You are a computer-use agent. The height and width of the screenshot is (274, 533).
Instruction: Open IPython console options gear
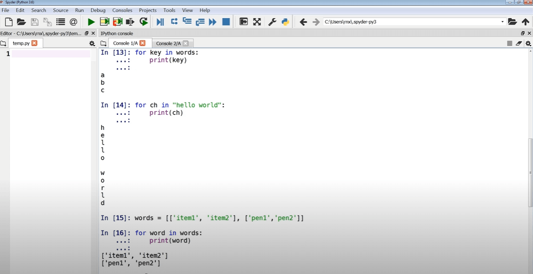[528, 43]
